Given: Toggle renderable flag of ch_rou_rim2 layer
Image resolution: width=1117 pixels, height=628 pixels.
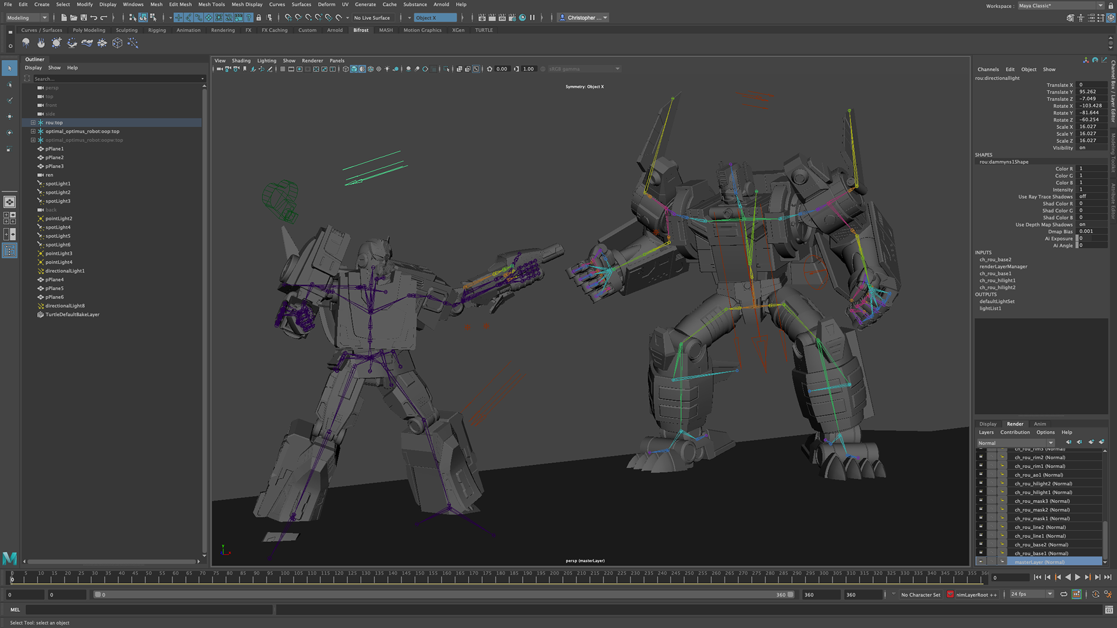Looking at the screenshot, I should (x=981, y=458).
